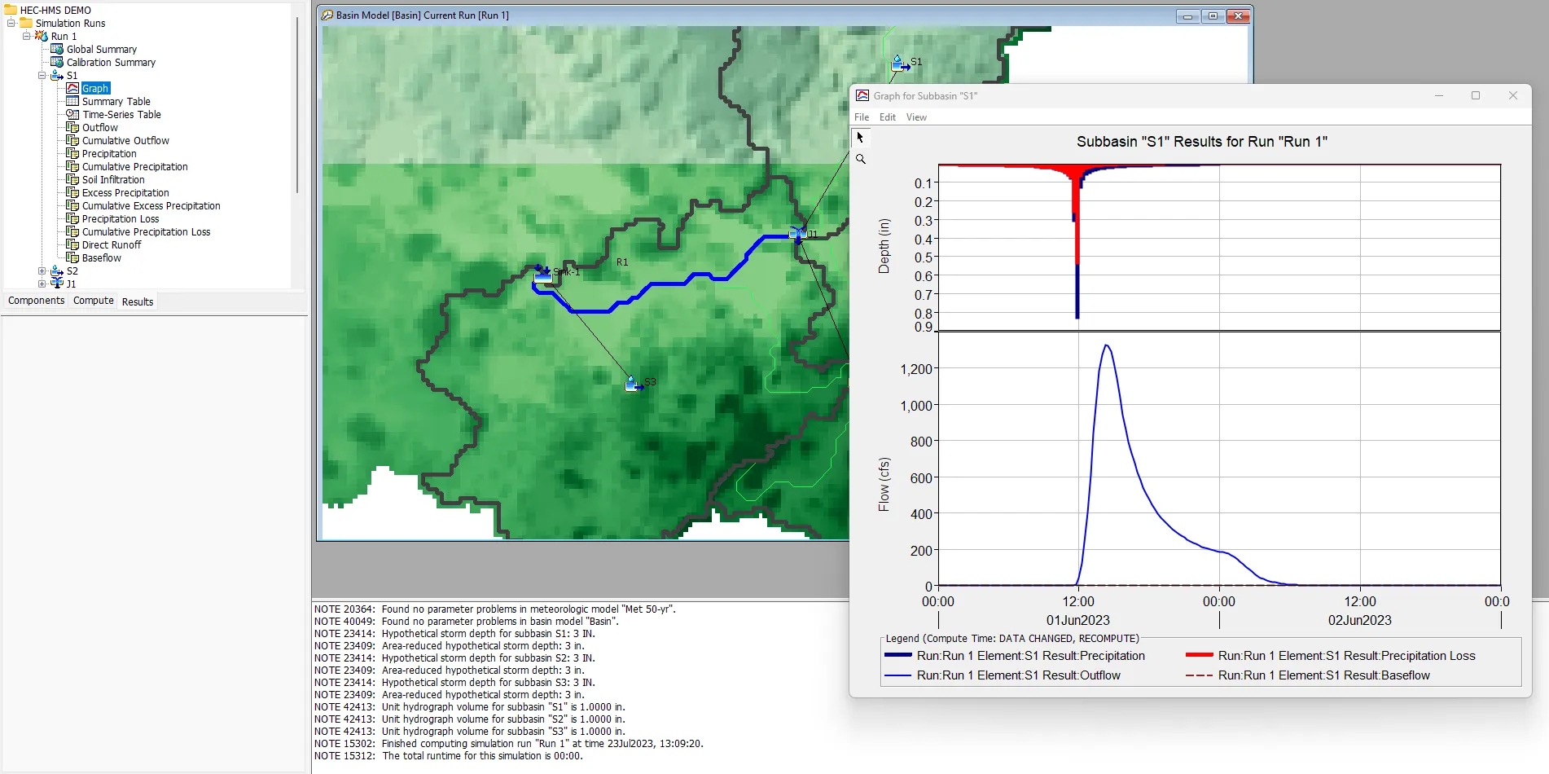Click the graph title Subbasin S1 Results
This screenshot has width=1549, height=774.
coord(1202,142)
